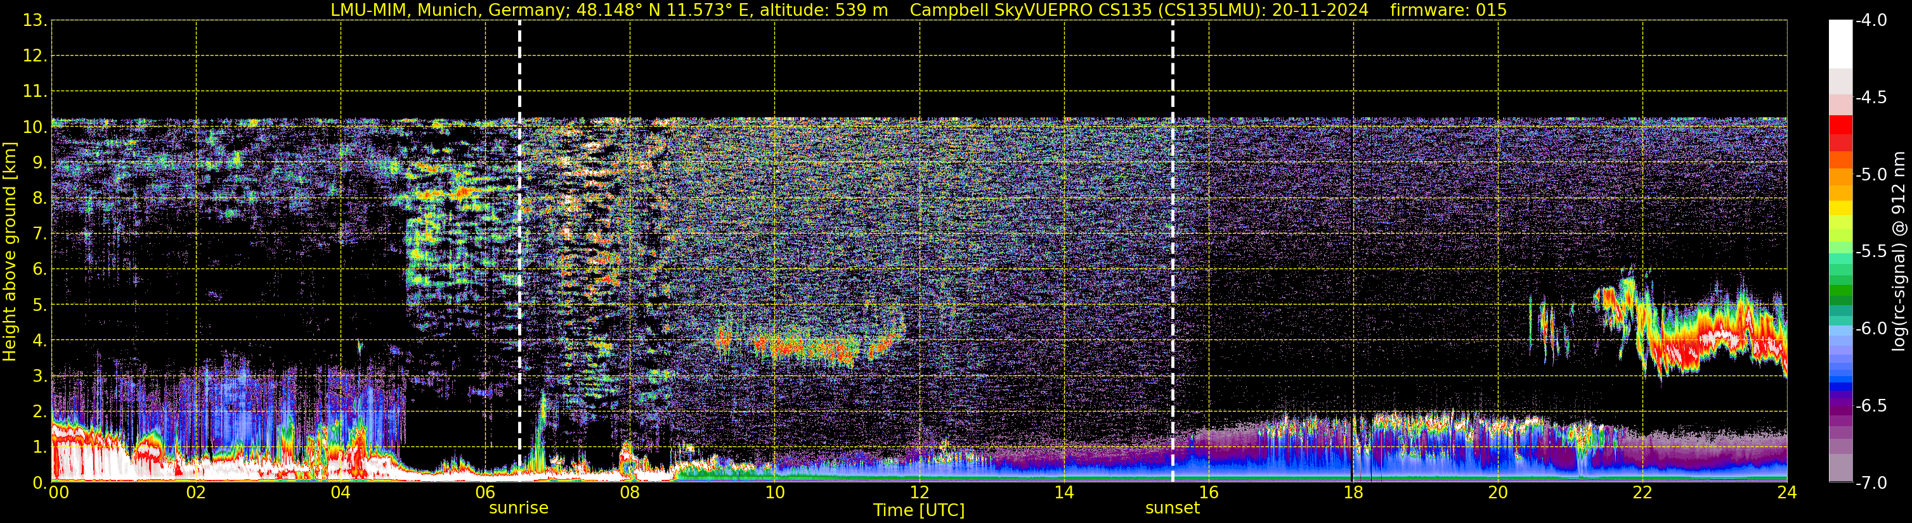The width and height of the screenshot is (1912, 523).
Task: Click the '04' time tick label
Action: (341, 493)
